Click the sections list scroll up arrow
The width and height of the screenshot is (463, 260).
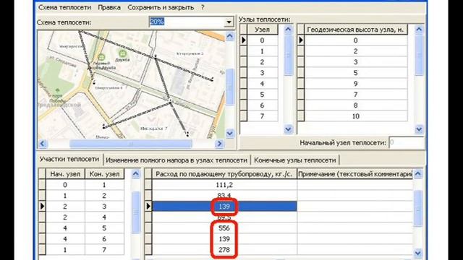tap(135, 174)
